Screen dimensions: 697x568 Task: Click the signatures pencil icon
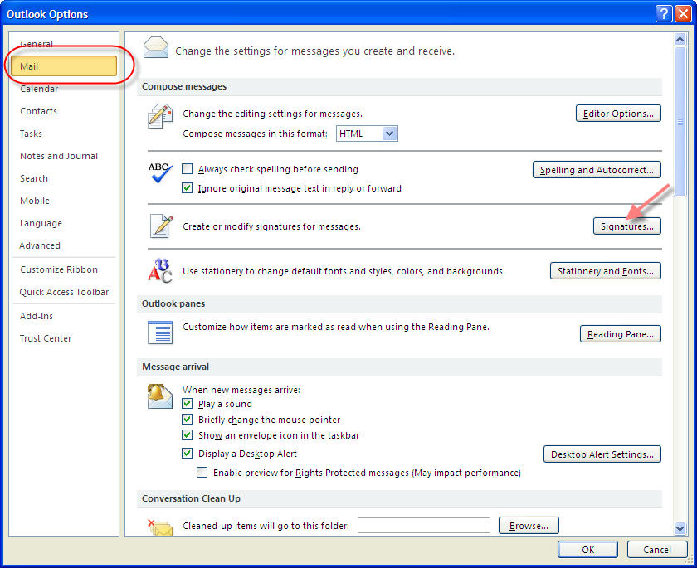click(x=159, y=225)
